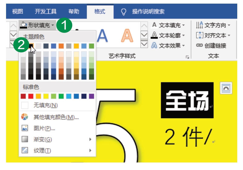Open the 渐变(G) gradient submenu
The height and width of the screenshot is (170, 243).
[57, 139]
